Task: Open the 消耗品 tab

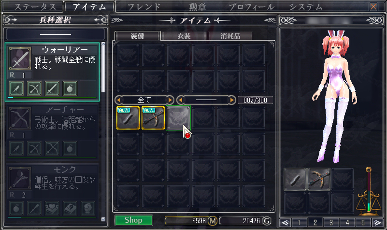Action: tap(230, 36)
